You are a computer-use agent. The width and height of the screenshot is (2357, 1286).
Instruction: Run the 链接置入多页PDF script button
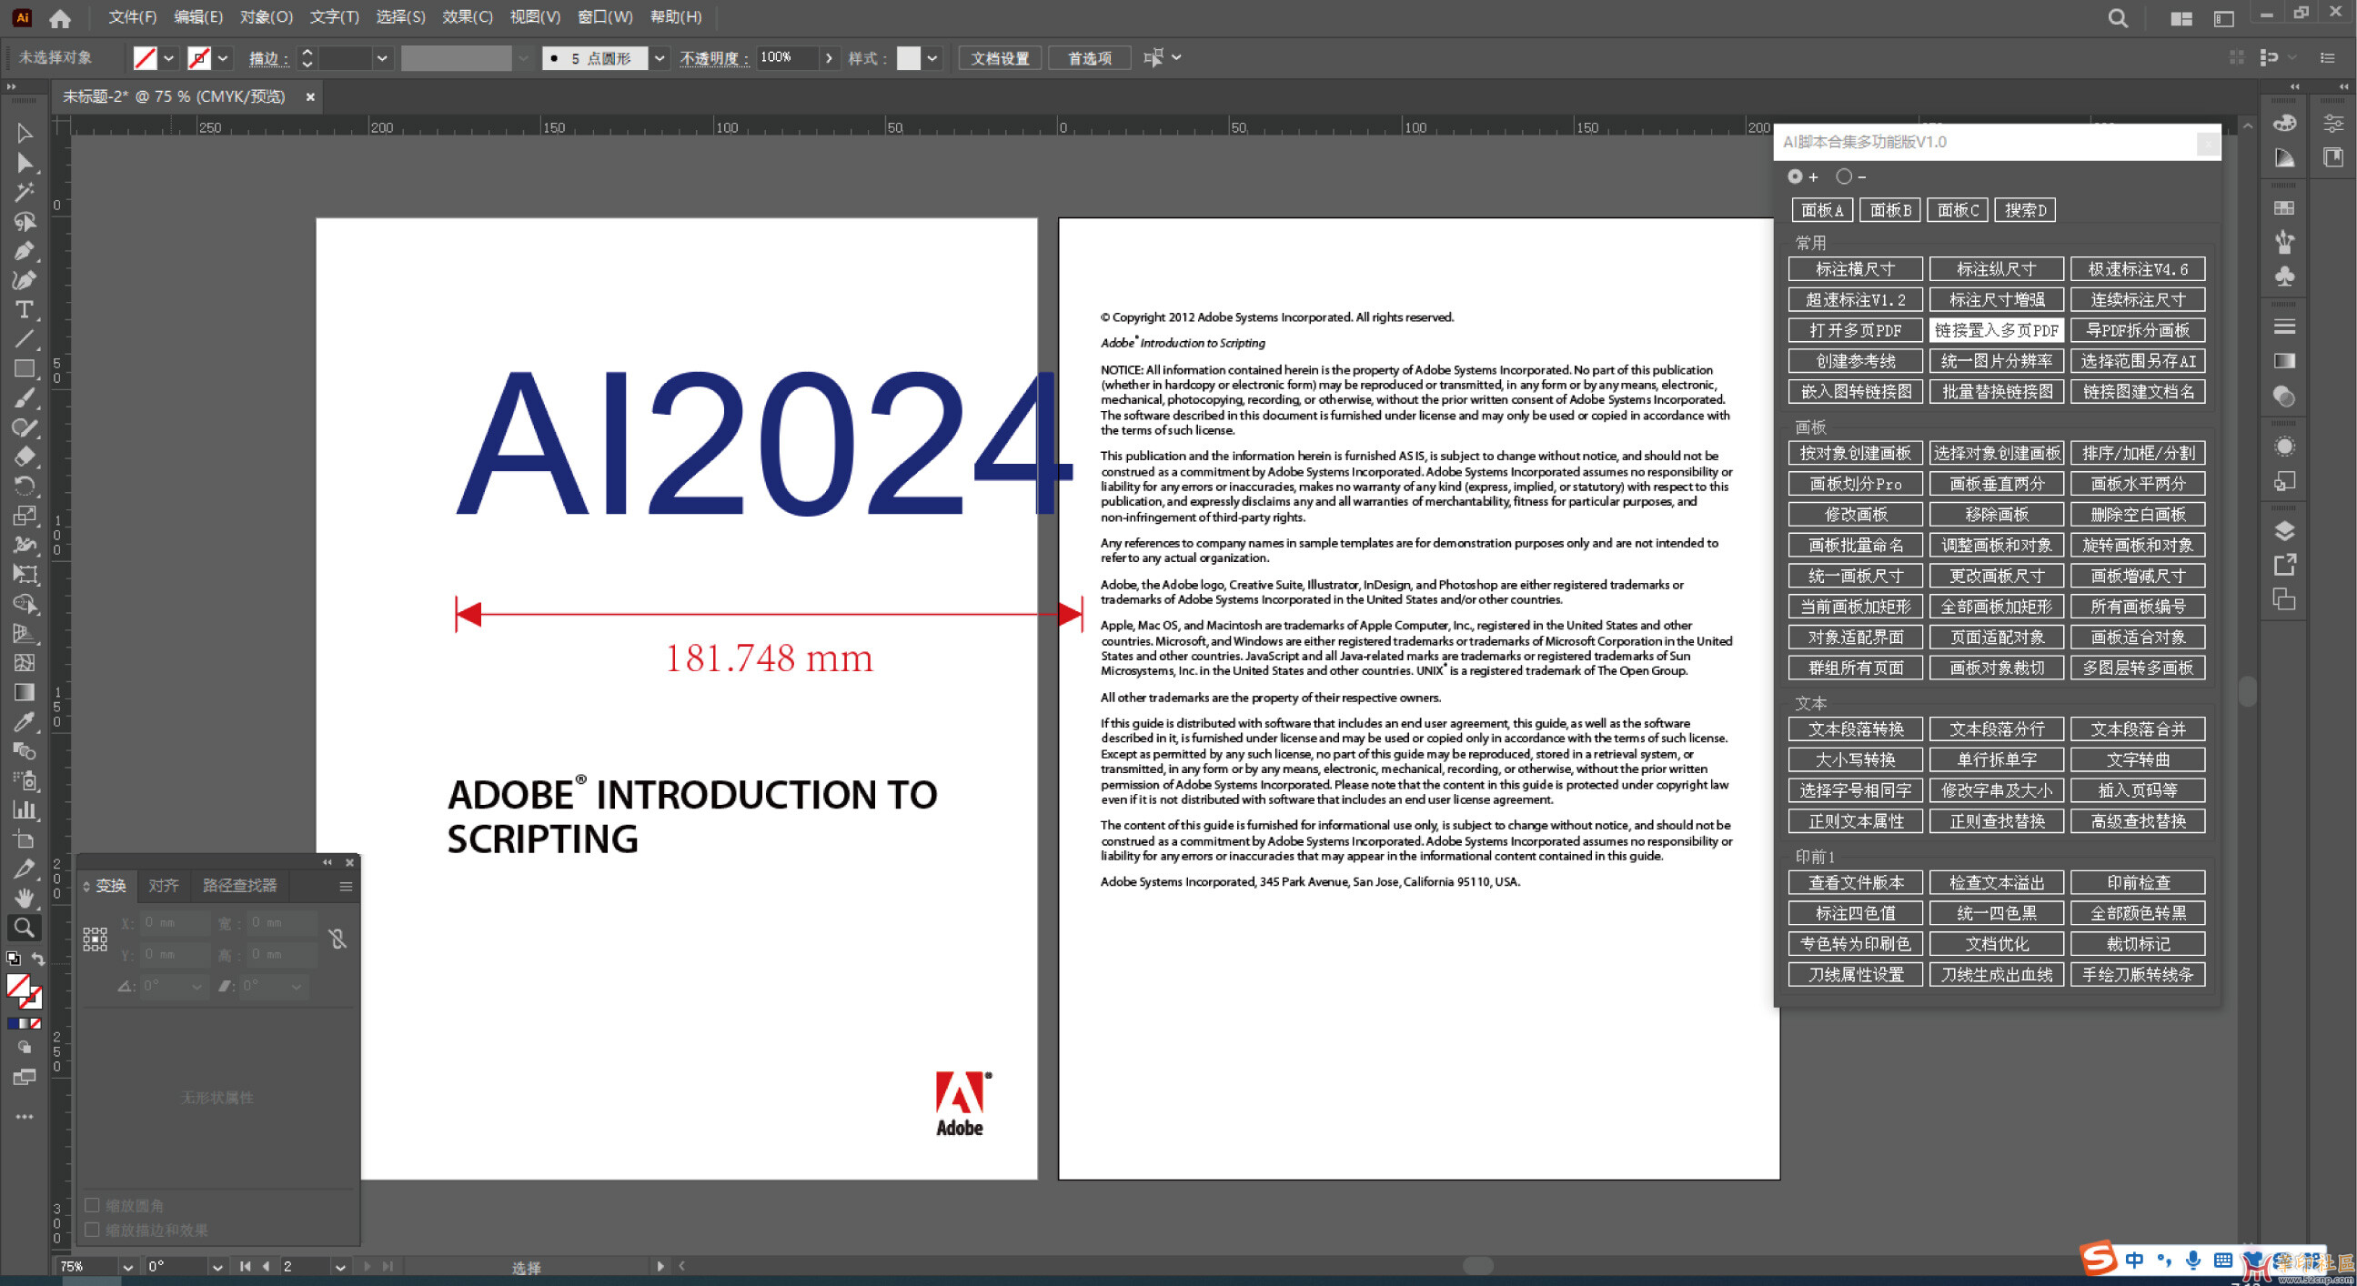coord(1997,330)
